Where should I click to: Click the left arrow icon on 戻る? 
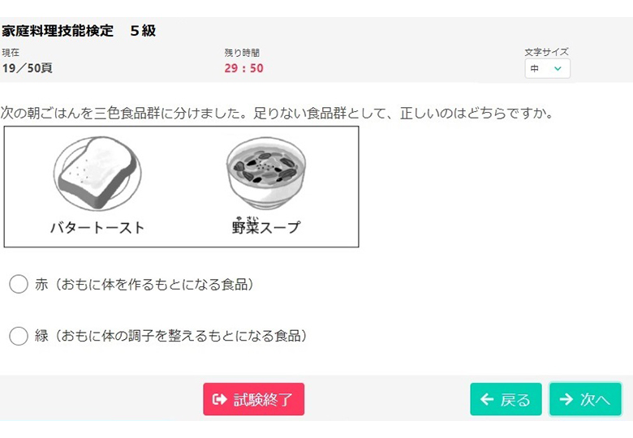[x=487, y=399]
